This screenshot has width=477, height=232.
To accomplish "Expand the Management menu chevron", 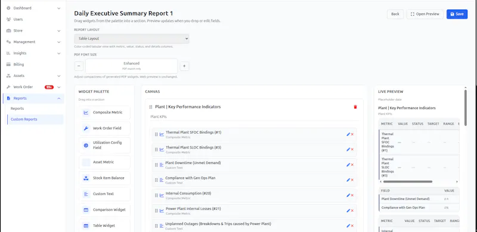I will [x=58, y=42].
